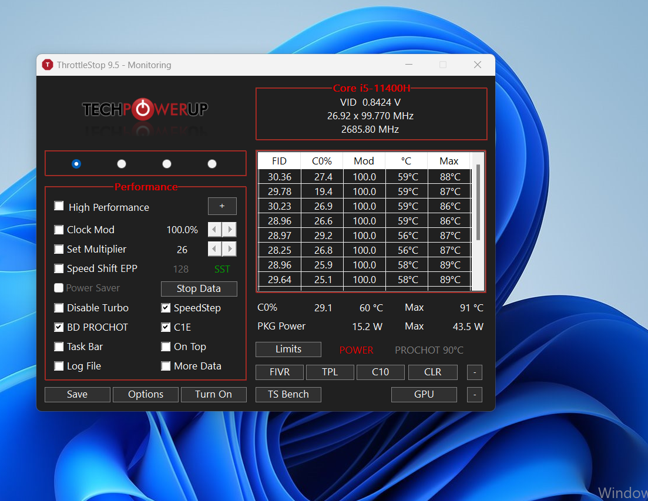Click the Core i5-11400H title label

point(371,88)
